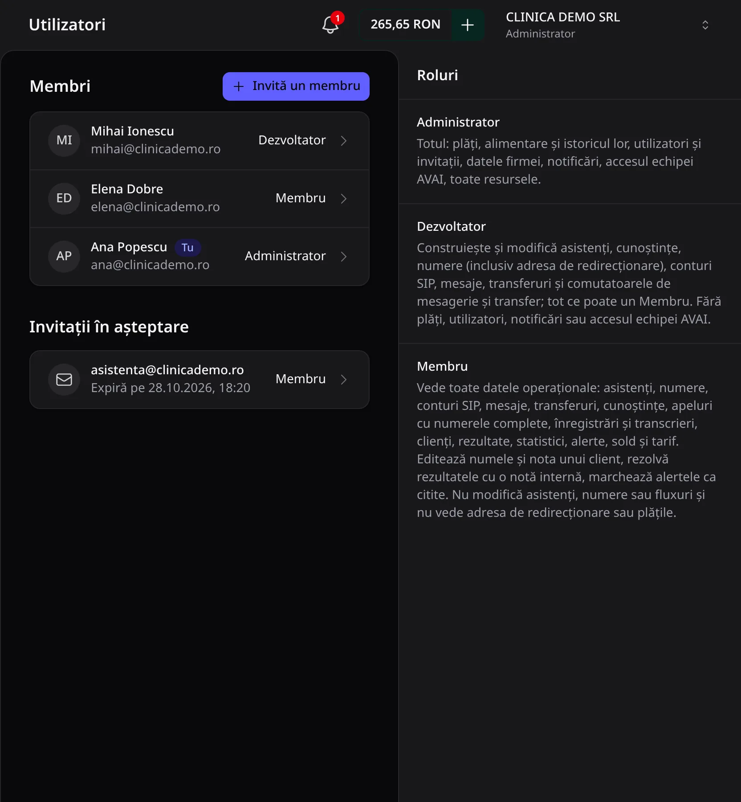Click the MI avatar of Mihai Ionescu

(64, 141)
